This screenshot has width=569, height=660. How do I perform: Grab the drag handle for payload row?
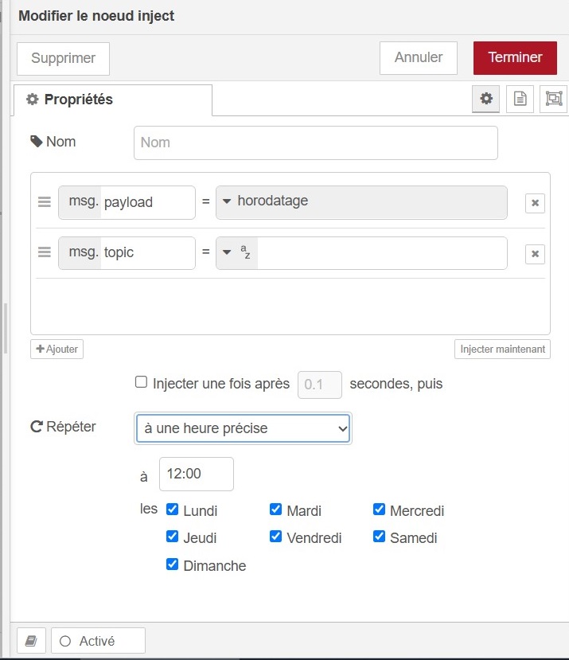45,202
